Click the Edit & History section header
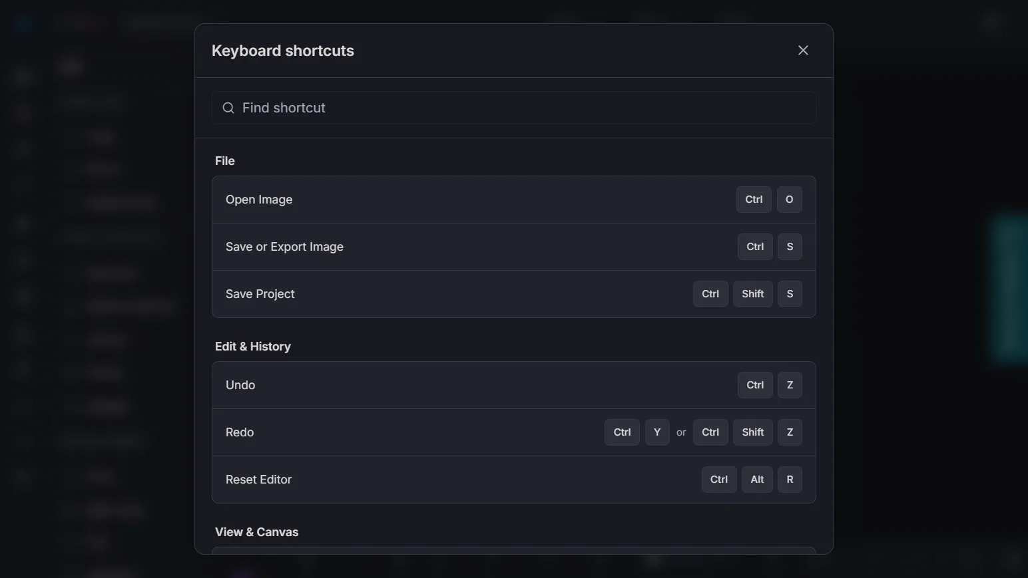This screenshot has width=1028, height=578. (x=252, y=346)
